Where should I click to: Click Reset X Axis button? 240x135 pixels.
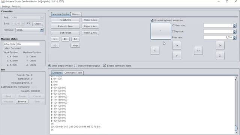[90, 20]
